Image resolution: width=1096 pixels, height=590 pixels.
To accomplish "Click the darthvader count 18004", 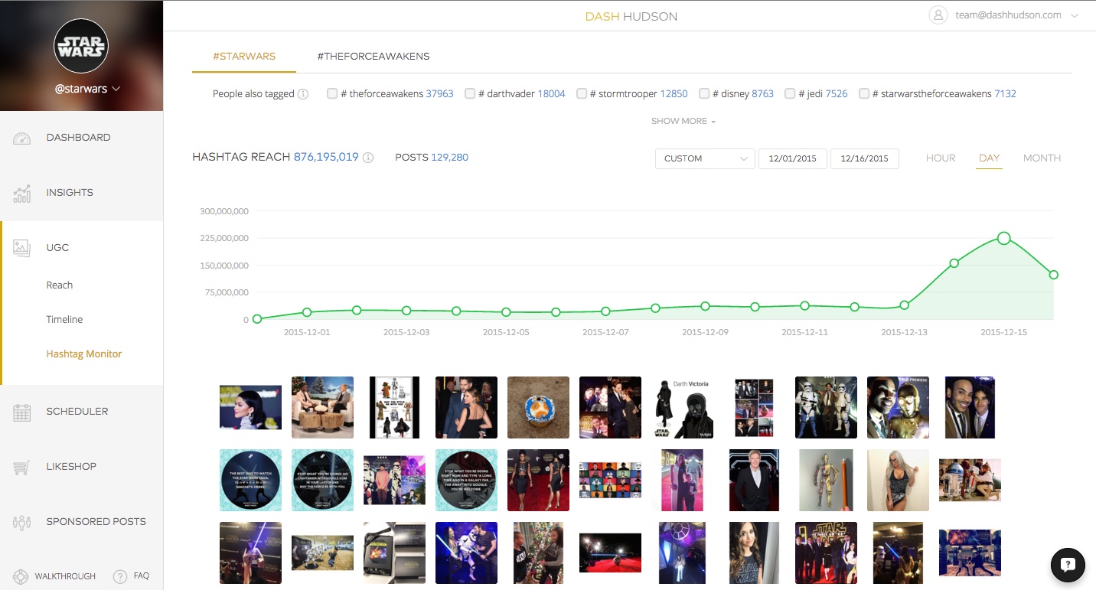I will tap(551, 94).
